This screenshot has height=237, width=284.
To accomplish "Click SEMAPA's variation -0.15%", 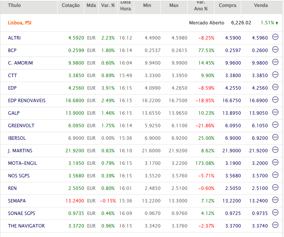I will click(x=108, y=201).
